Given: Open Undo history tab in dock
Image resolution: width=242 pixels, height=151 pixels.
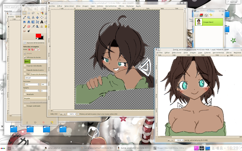Looking at the screenshot, I should coord(211,15).
